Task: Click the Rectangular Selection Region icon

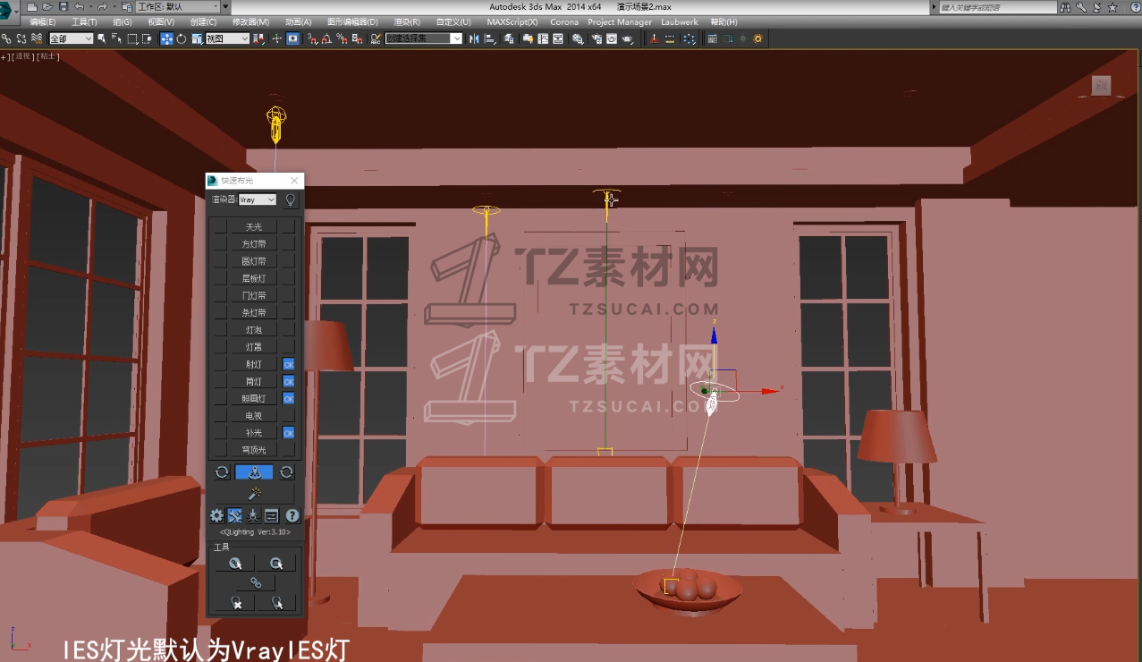Action: click(131, 38)
